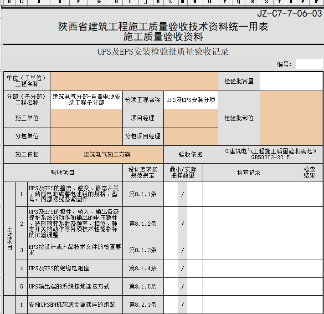Image resolution: width=324 pixels, height=314 pixels.
Task: Select the 第8.1.2条 cell
Action: (x=143, y=223)
